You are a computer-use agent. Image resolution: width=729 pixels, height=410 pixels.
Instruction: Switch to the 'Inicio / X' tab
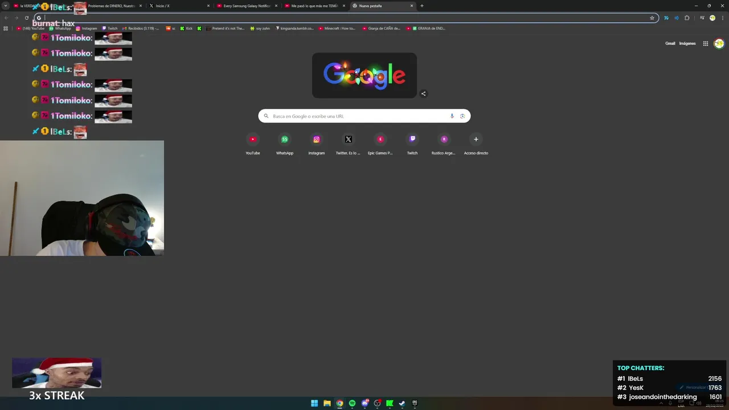(x=179, y=6)
